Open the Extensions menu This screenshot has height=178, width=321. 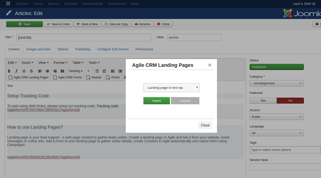(x=117, y=4)
